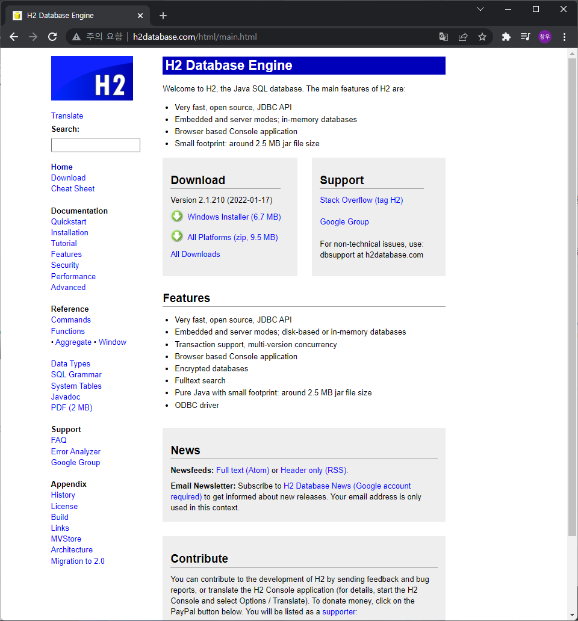
Task: Open the FAQ link
Action: pos(58,440)
